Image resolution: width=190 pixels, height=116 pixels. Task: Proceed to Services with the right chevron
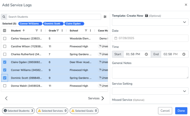click(102, 98)
